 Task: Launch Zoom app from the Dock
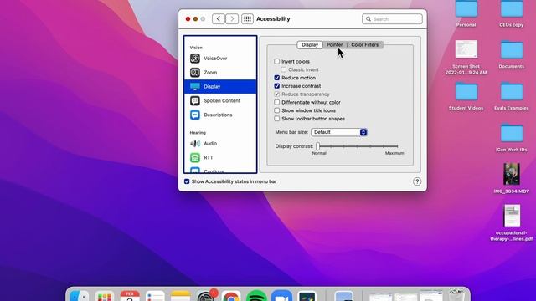281,296
